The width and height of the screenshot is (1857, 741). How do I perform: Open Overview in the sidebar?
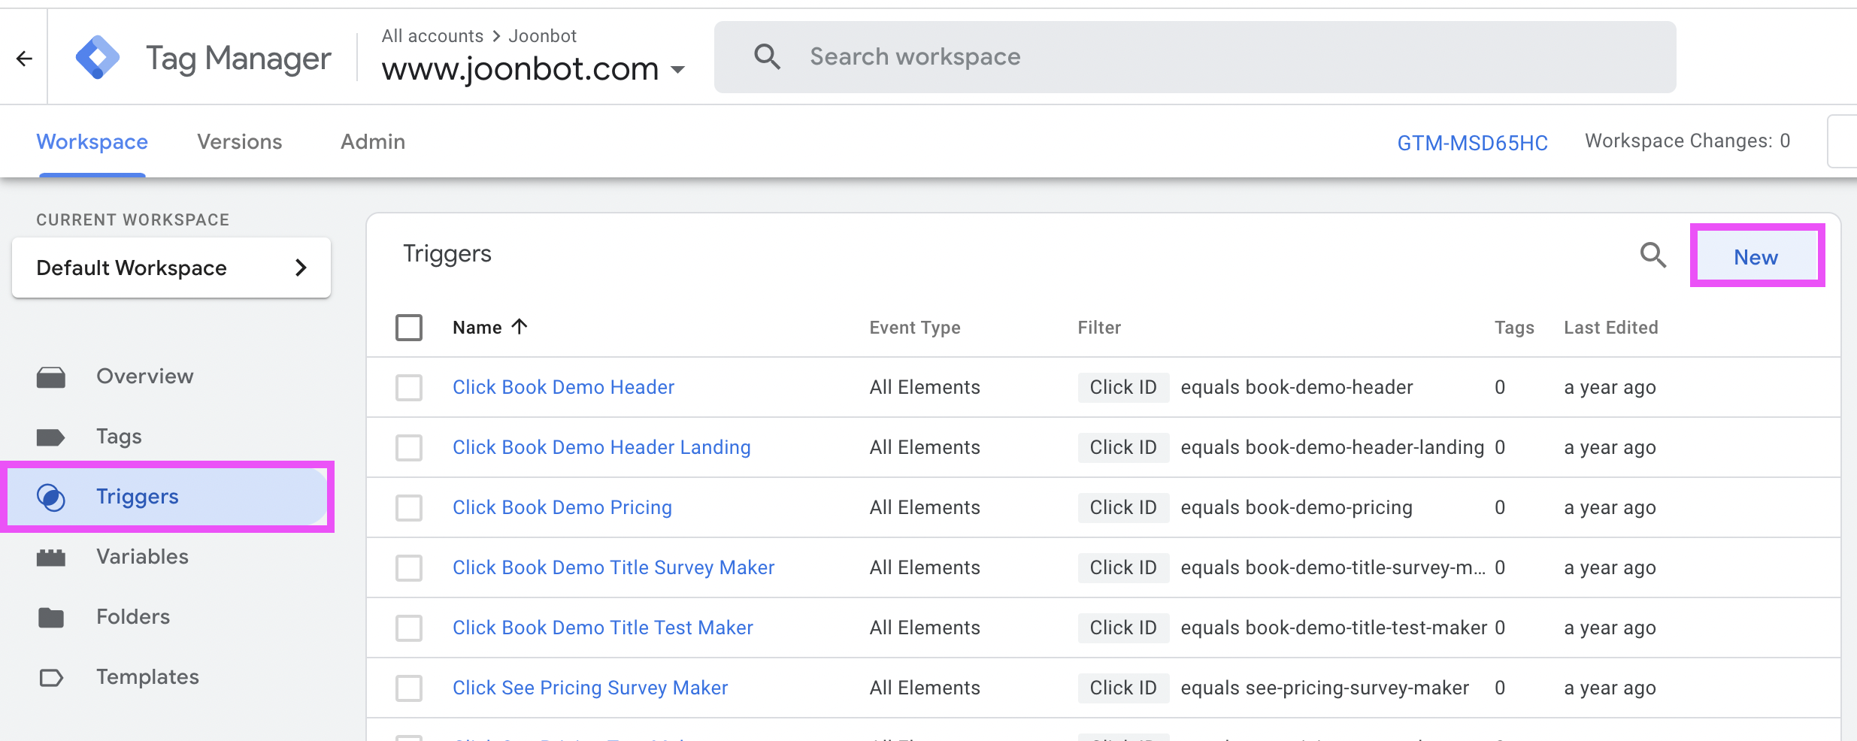145,377
